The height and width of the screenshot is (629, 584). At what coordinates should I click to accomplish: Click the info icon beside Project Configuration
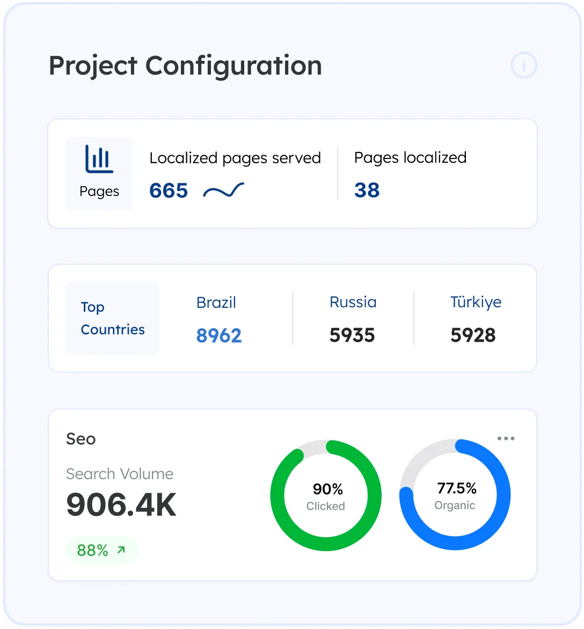click(523, 66)
